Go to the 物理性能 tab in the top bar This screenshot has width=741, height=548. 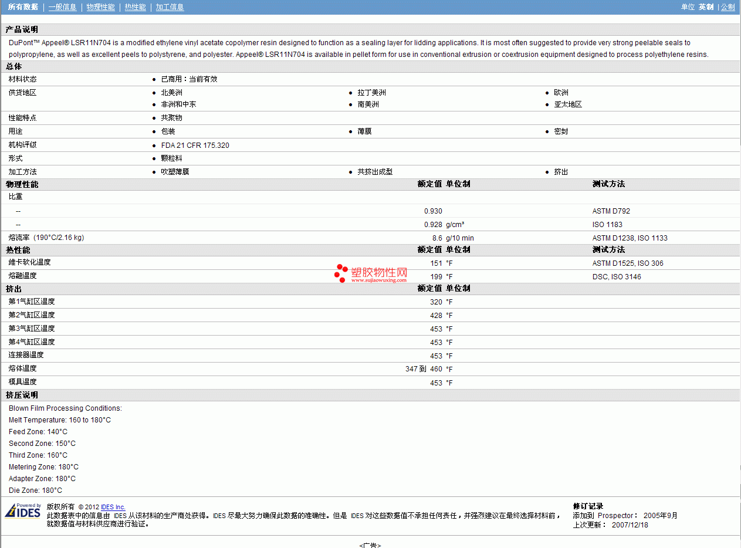coord(100,7)
